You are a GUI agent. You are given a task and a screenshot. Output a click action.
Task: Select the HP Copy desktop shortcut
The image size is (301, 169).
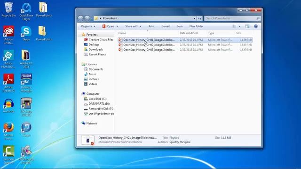point(26,107)
